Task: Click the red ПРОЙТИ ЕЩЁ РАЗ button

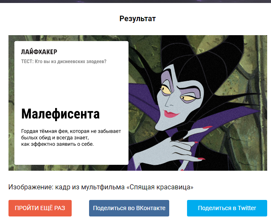Action: (x=40, y=208)
